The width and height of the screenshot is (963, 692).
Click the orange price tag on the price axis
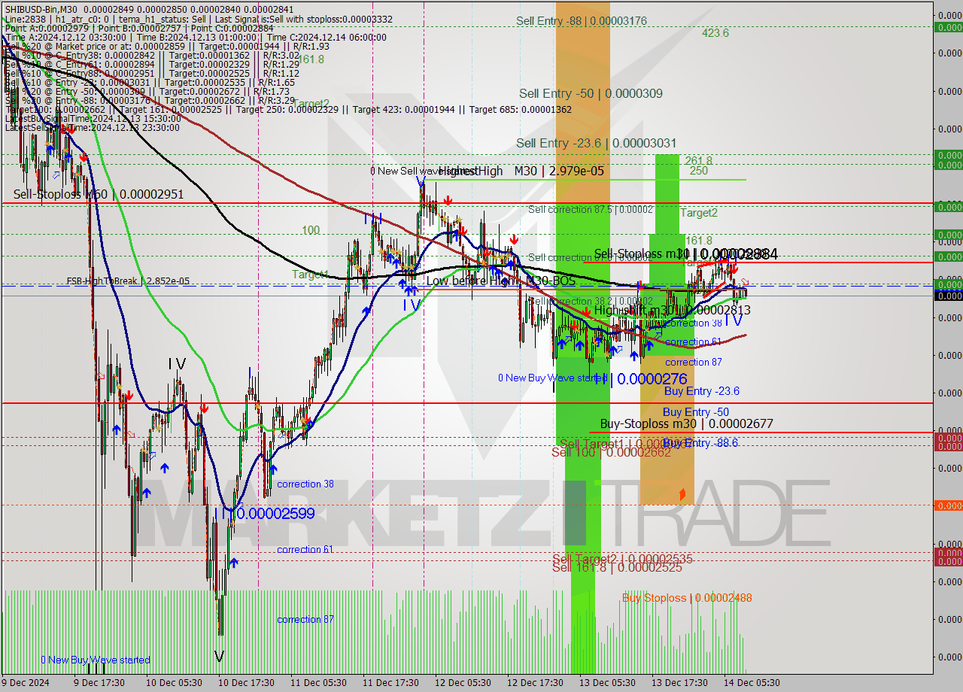tap(948, 505)
